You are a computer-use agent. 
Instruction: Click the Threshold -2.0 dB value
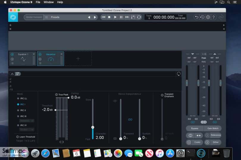[47, 110]
